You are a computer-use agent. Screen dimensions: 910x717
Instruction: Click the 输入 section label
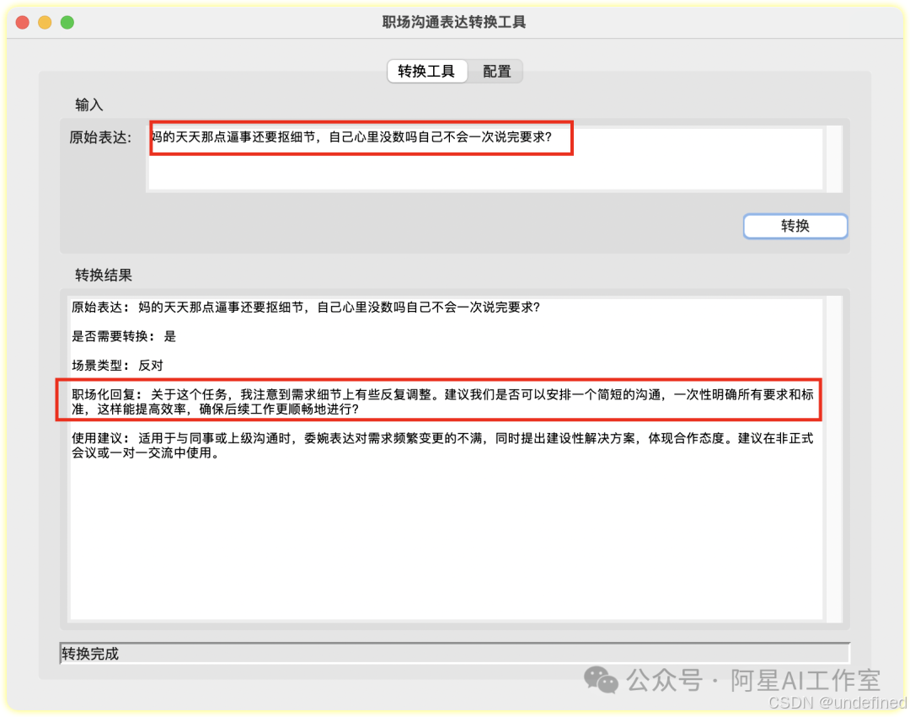pos(88,105)
